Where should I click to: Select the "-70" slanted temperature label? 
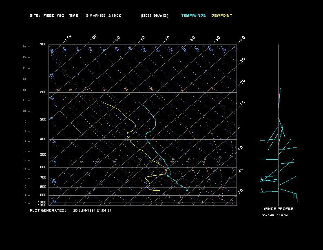(x=166, y=40)
